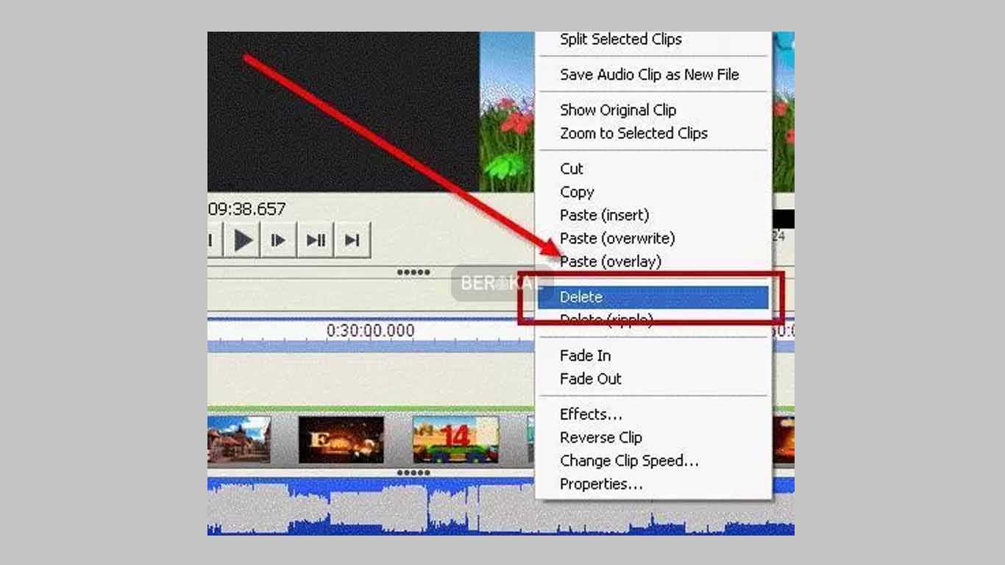Click the play-to-pause playback icon
Screen dimensions: 1005x565
(315, 238)
